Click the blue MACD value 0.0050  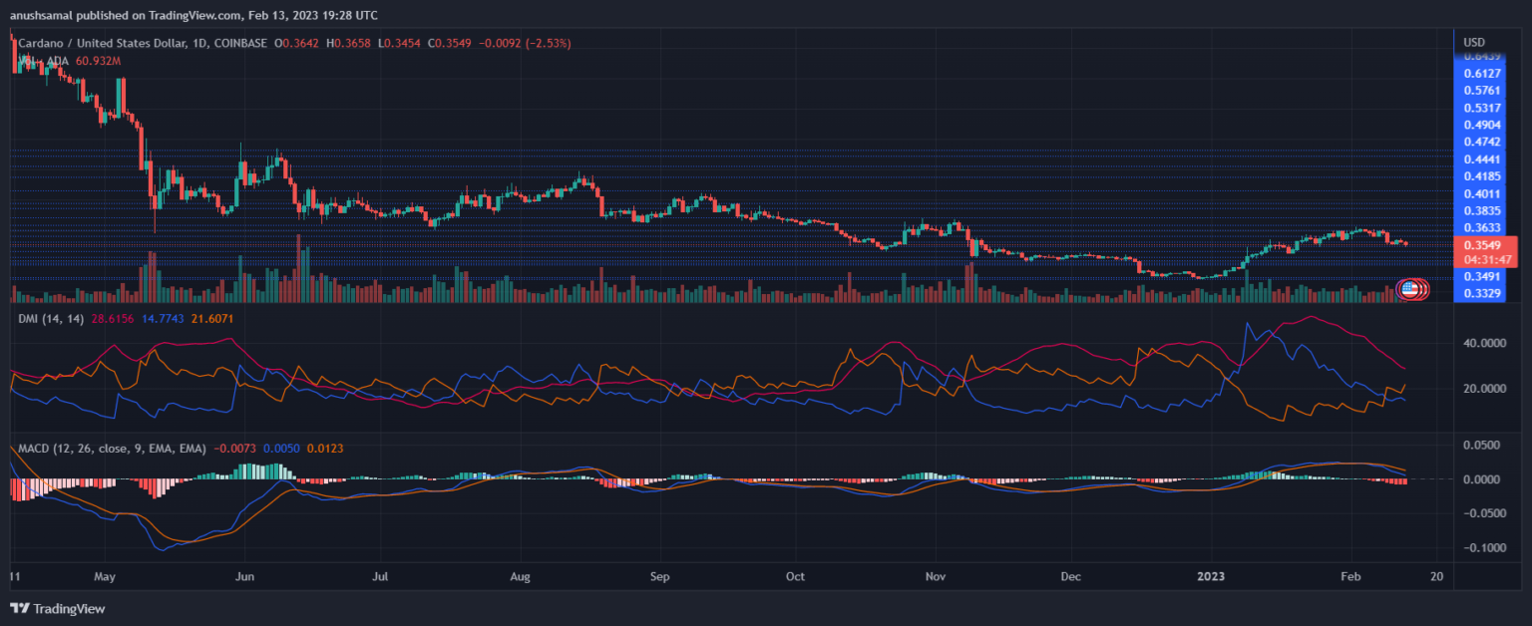[x=284, y=450]
